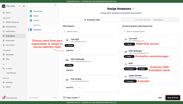Go to Sources step
Image resolution: width=183 pixels, height=104 pixels.
[36, 25]
